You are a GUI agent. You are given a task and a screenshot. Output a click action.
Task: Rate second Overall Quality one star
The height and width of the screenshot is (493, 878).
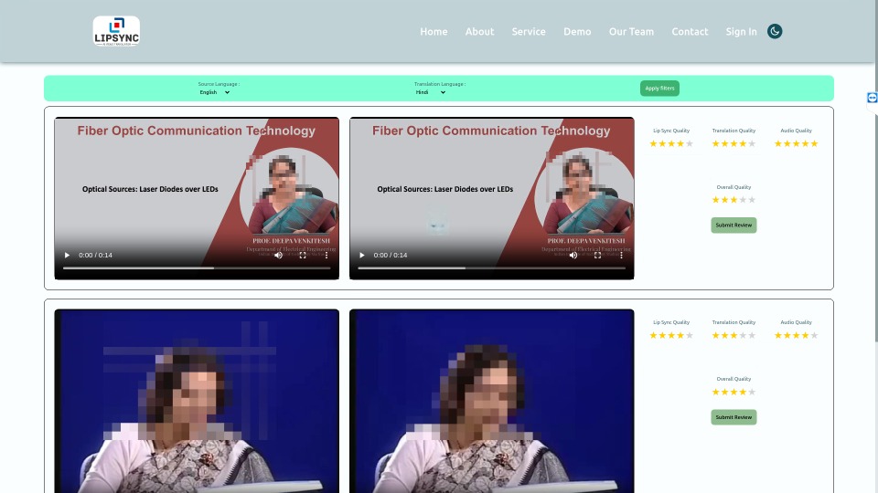(715, 392)
